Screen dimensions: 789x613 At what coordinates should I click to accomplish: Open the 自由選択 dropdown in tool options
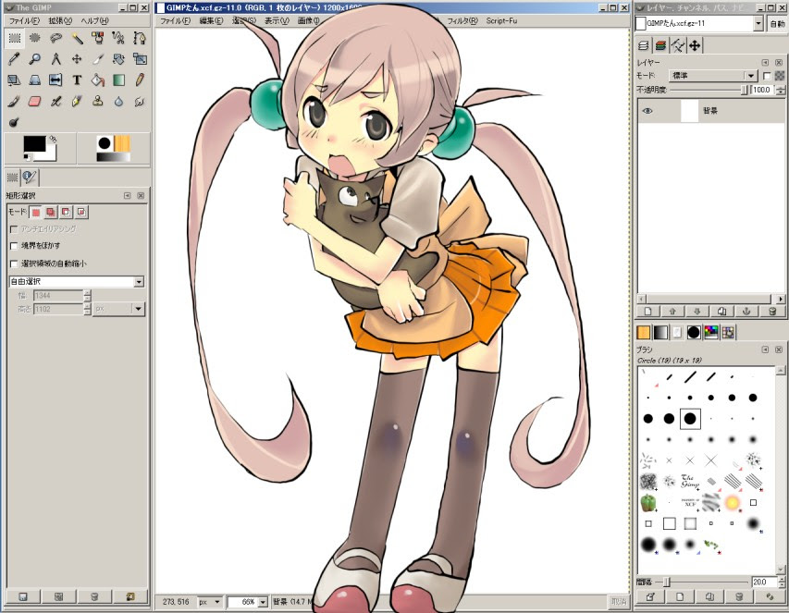pyautogui.click(x=77, y=282)
